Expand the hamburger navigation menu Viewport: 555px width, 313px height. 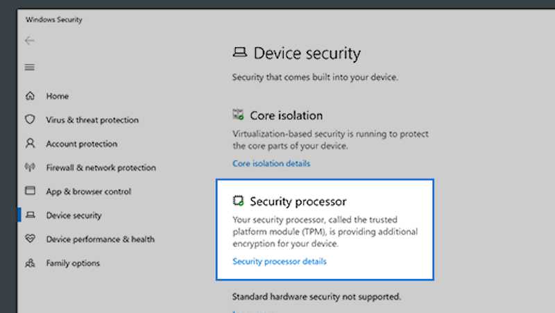tap(29, 67)
